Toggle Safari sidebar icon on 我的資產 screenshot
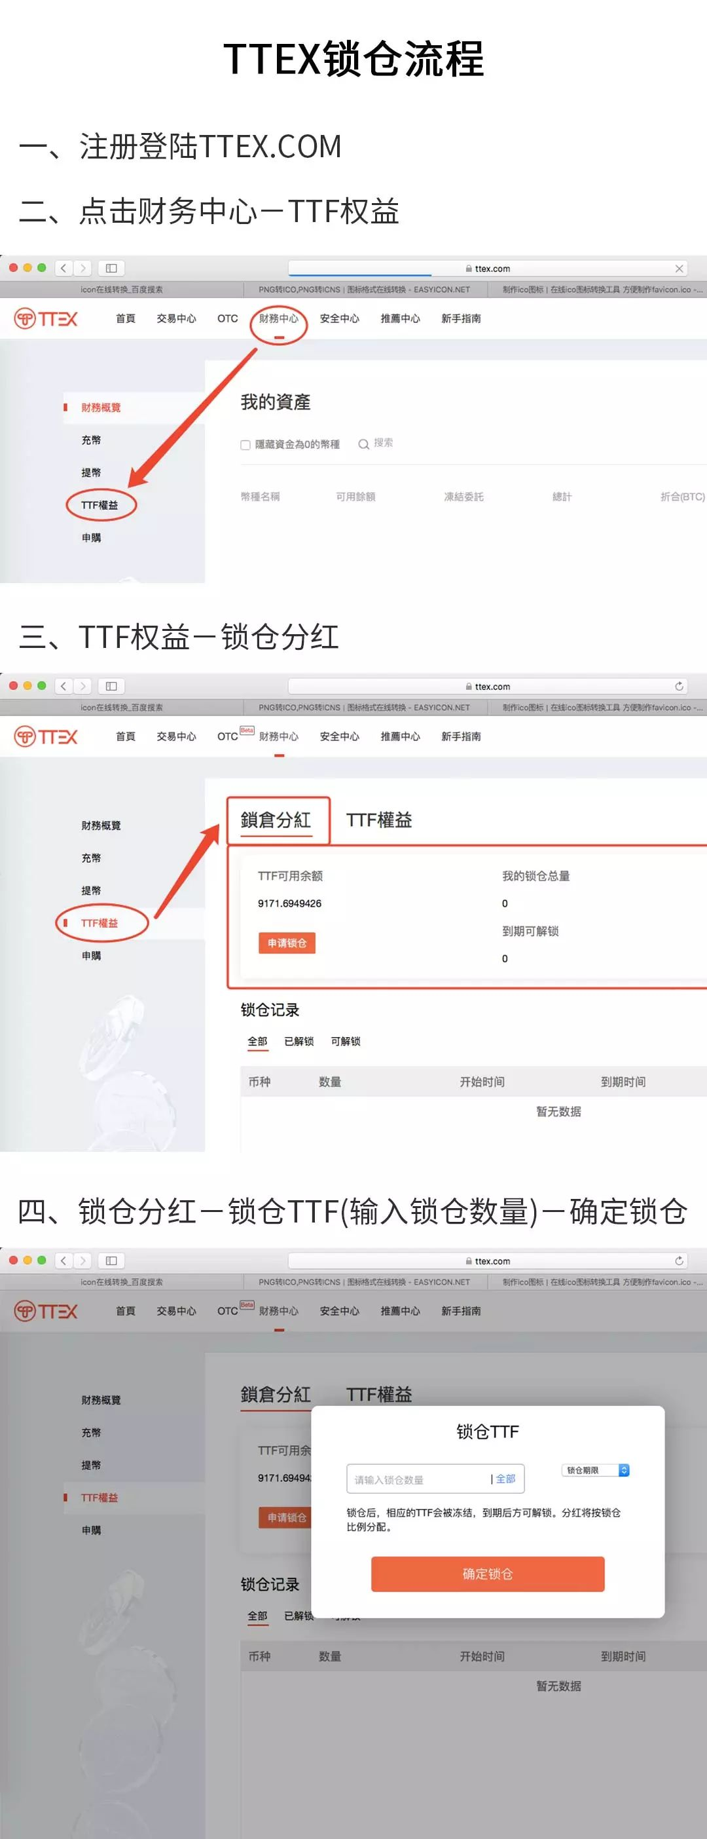707x1839 pixels. pos(111,269)
